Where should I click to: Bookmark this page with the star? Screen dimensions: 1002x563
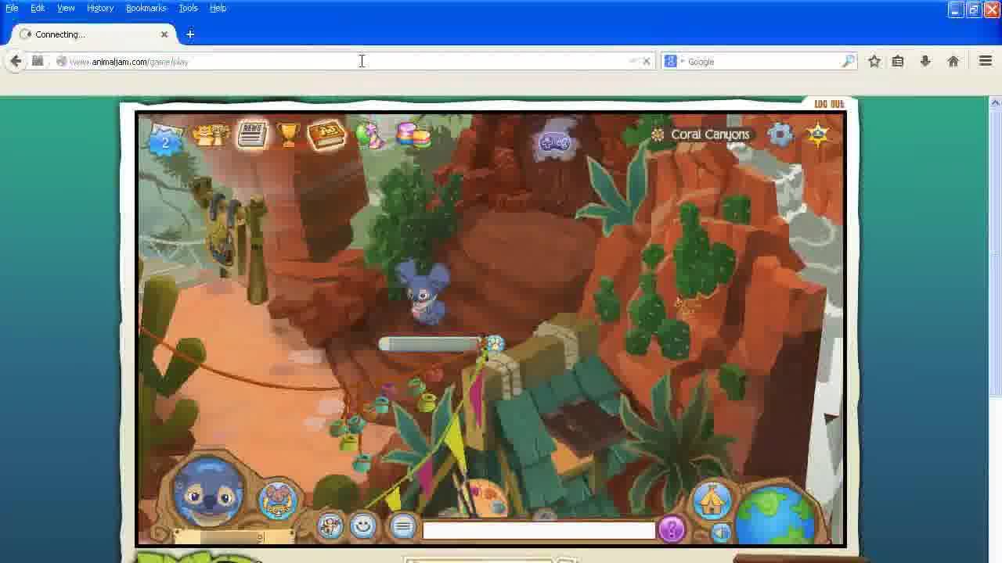[x=874, y=61]
